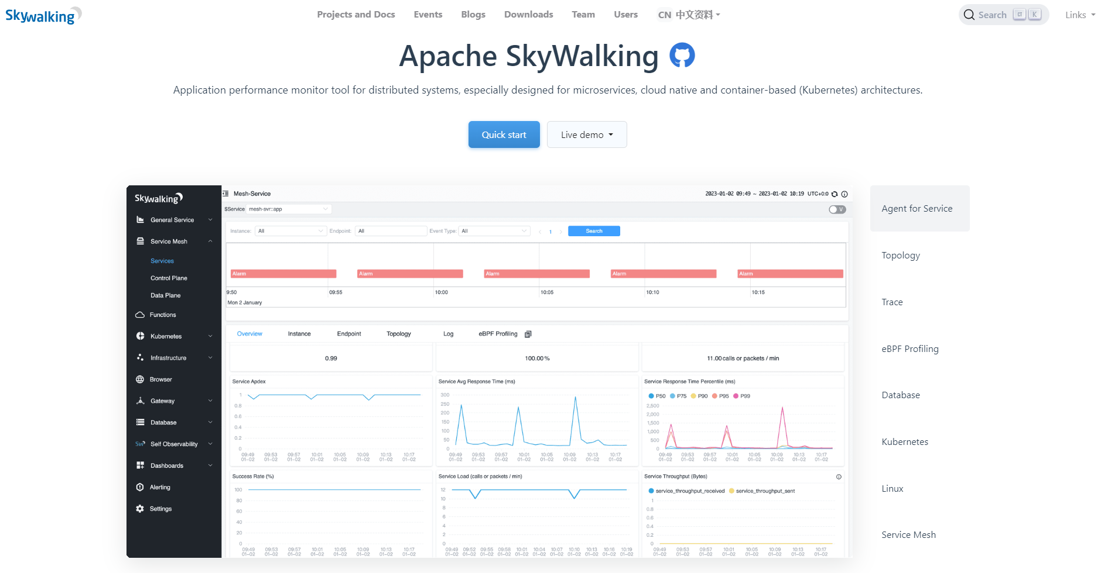The width and height of the screenshot is (1101, 573).
Task: Go to Events page
Action: pyautogui.click(x=428, y=15)
